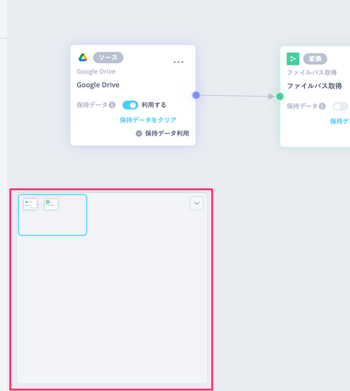Click the green input port on ファイルパス取得 node

click(x=280, y=96)
